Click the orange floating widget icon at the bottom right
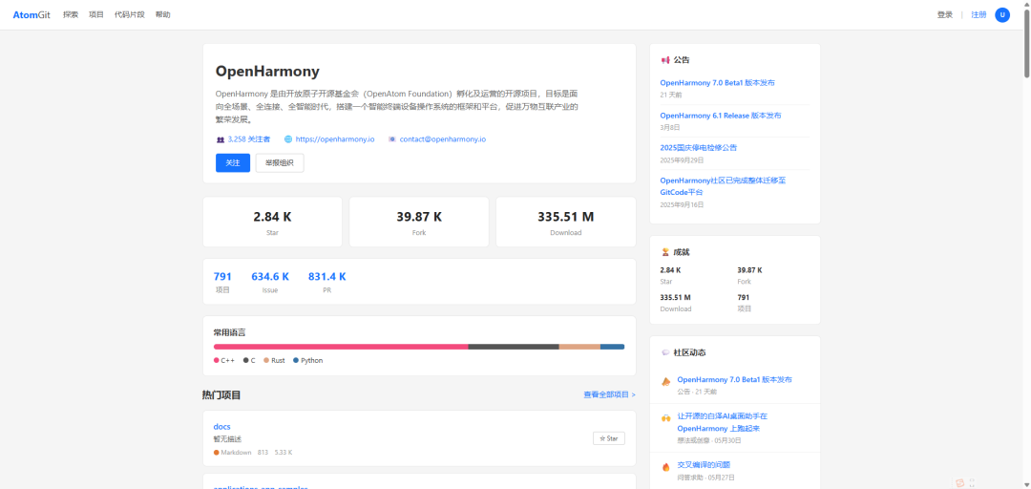 (960, 483)
